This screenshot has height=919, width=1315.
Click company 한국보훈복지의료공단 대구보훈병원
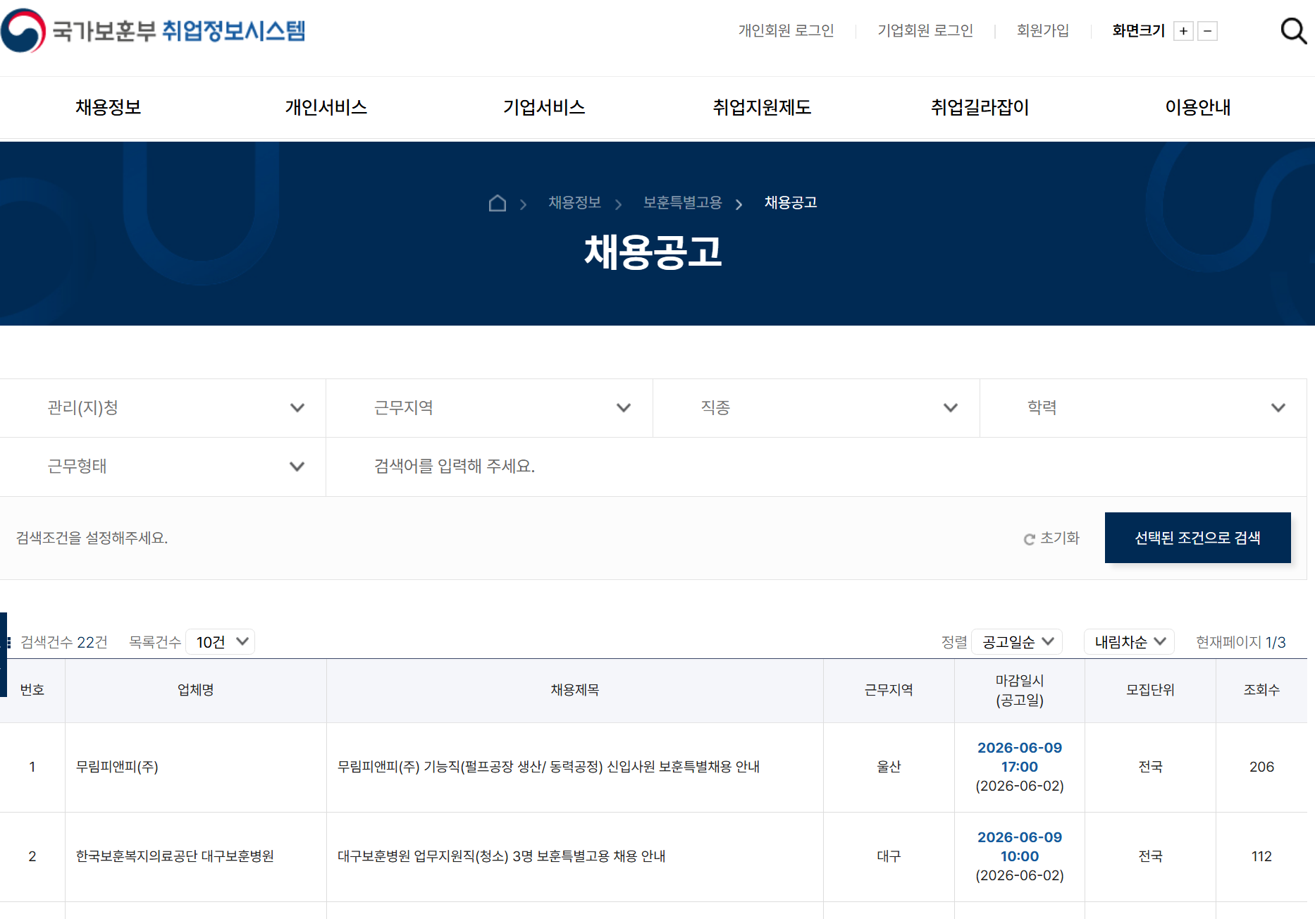coord(175,856)
